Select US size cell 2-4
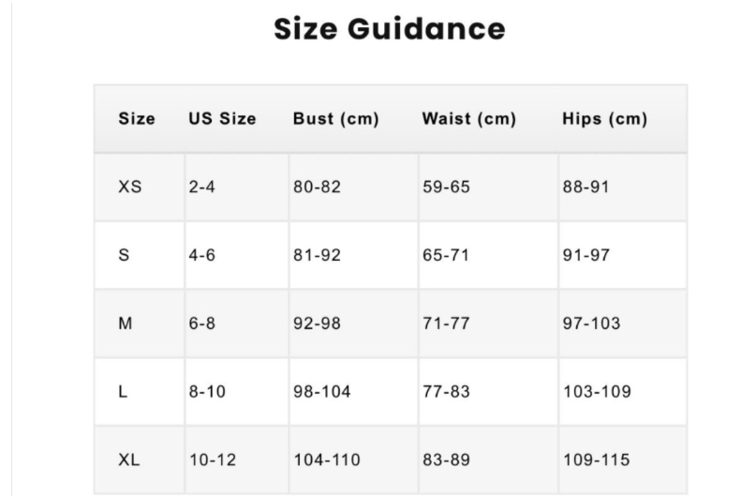Screen dimensions: 741x496 click(201, 187)
